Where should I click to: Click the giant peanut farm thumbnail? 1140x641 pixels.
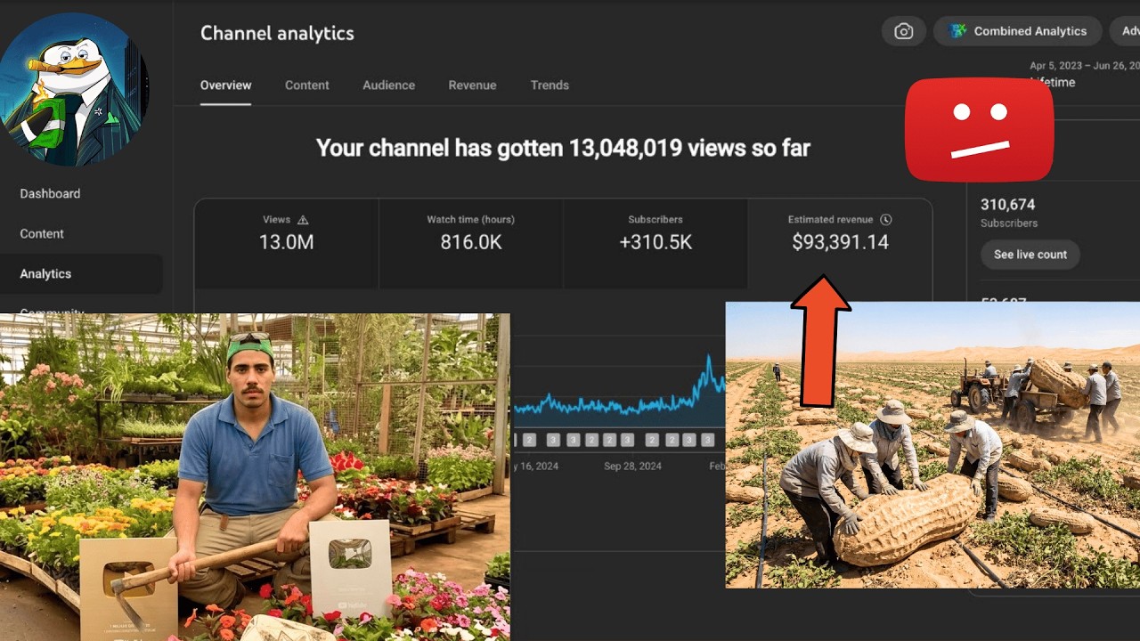(932, 445)
